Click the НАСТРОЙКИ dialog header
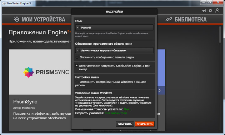Screen dimensions: 225x135 pyautogui.click(x=114, y=12)
